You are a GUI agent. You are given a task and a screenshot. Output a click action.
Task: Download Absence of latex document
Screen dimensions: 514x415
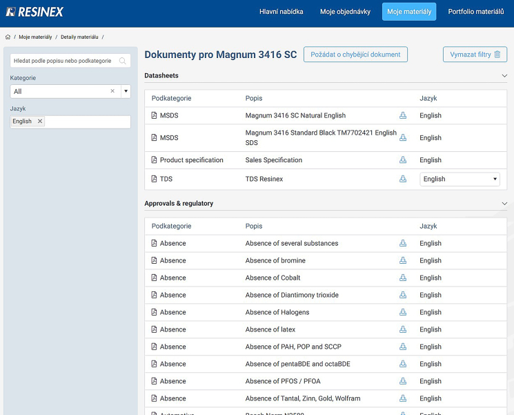tap(403, 329)
